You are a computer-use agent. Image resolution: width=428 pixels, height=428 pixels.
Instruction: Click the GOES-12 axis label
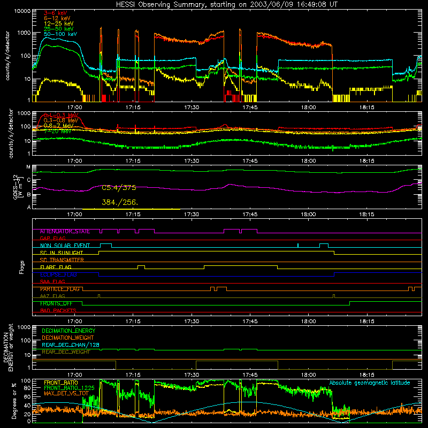pyautogui.click(x=18, y=187)
